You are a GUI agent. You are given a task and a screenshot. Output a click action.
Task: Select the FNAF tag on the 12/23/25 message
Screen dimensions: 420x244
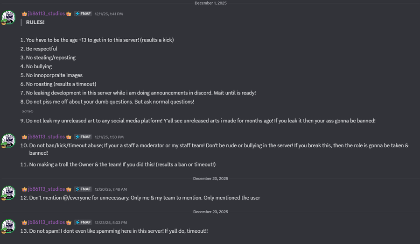point(83,222)
